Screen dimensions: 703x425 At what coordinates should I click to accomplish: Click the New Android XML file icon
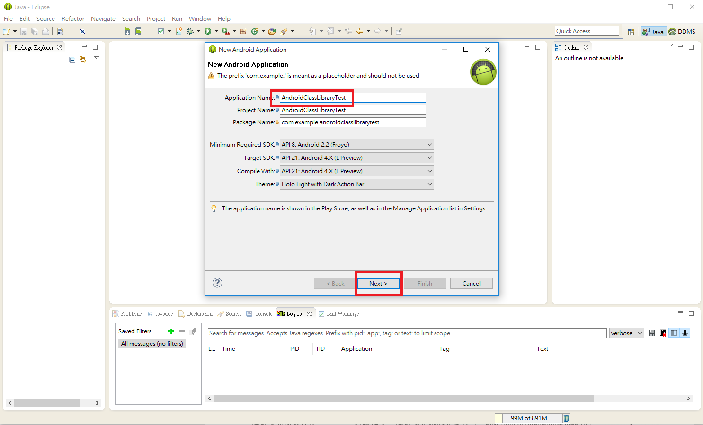click(x=179, y=31)
